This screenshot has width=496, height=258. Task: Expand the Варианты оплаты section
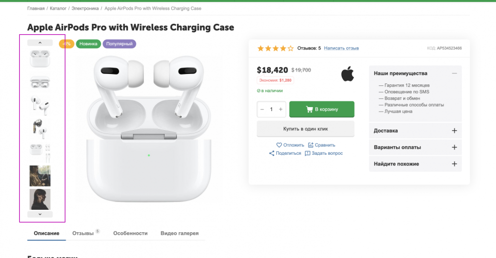point(454,147)
